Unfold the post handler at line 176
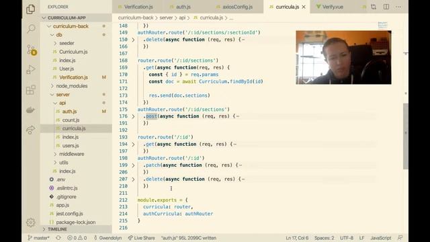 pyautogui.click(x=133, y=116)
